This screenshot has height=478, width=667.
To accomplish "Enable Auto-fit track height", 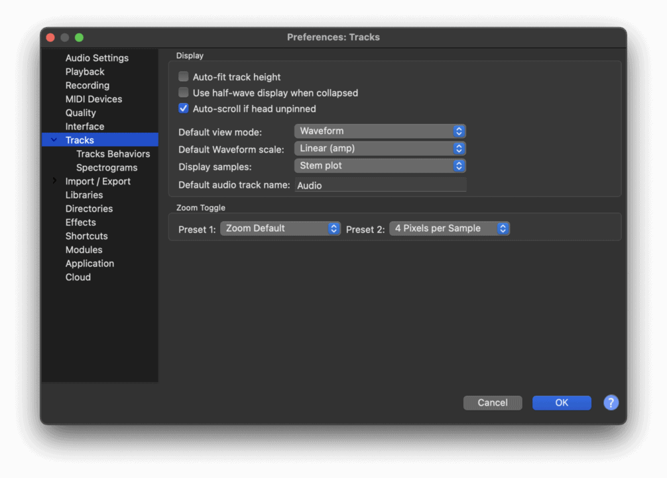I will point(183,76).
